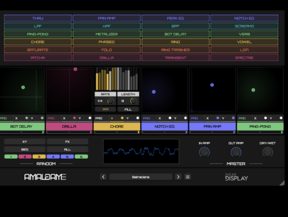Click the sequencer RATE knob
The width and height of the screenshot is (288, 217).
pyautogui.click(x=110, y=101)
